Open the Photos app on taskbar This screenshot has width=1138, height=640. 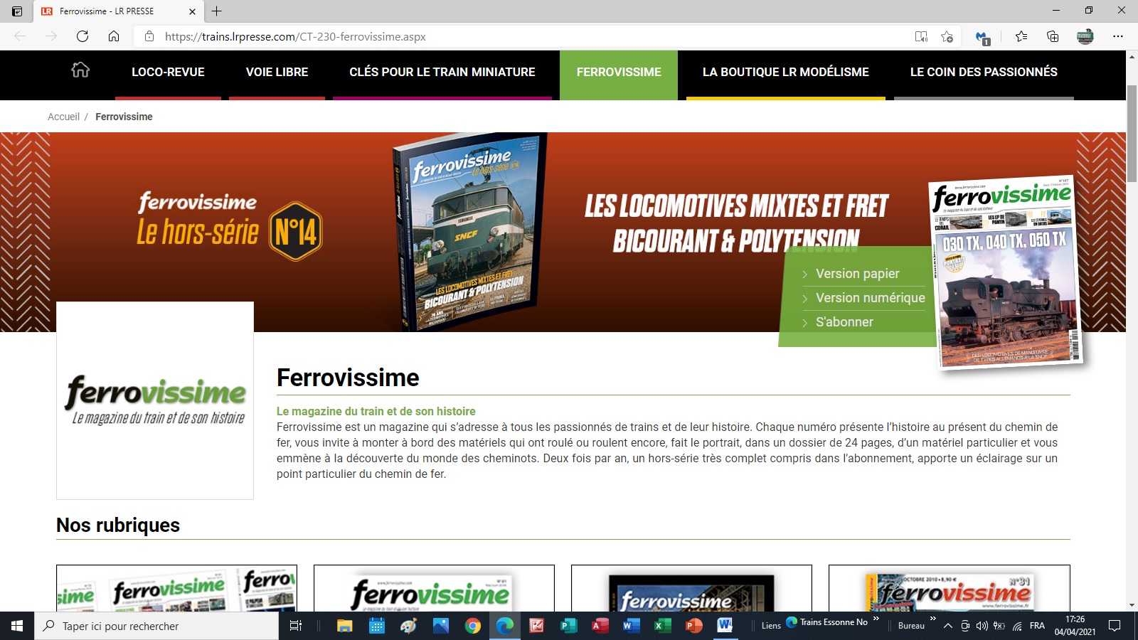tap(441, 626)
